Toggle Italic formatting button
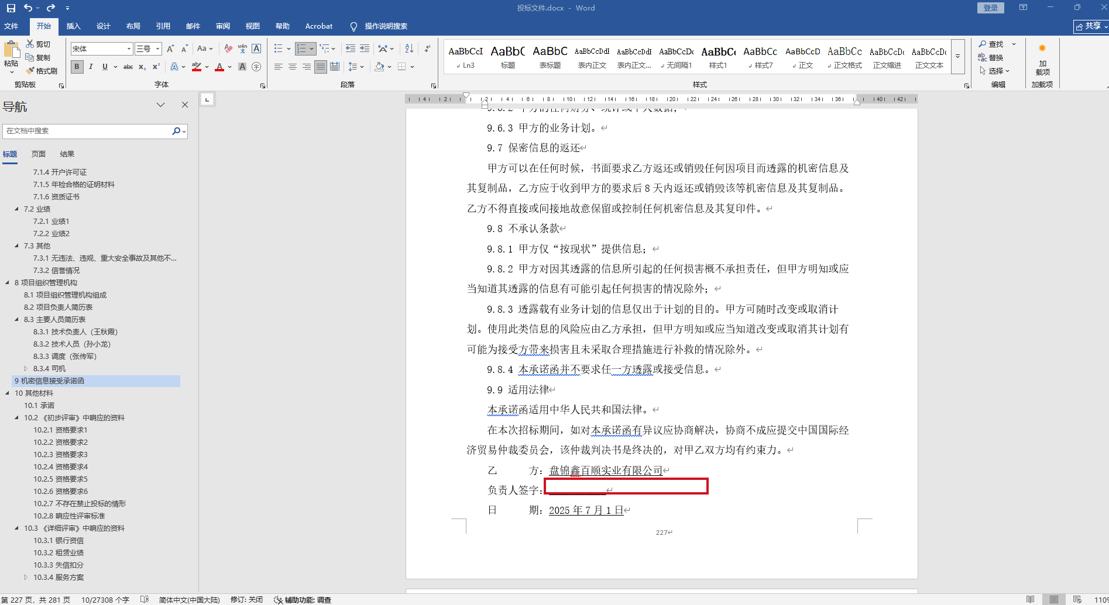Viewport: 1109px width, 605px height. click(91, 67)
